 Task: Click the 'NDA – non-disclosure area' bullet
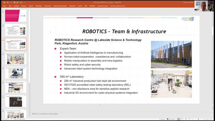coord(97,89)
